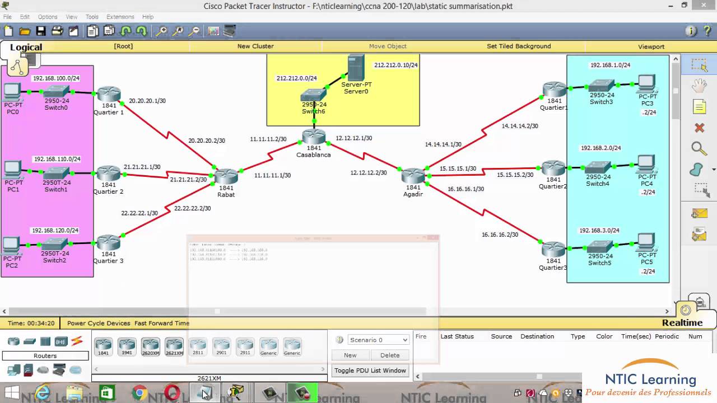Add a Complex PDU with the open envelope icon

point(699,234)
